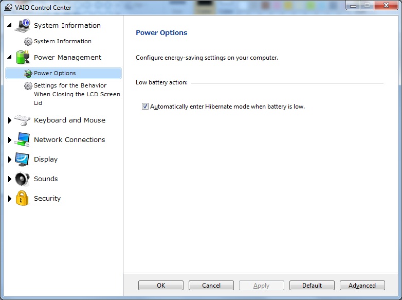The height and width of the screenshot is (300, 402).
Task: Select the Sounds category label
Action: [46, 179]
